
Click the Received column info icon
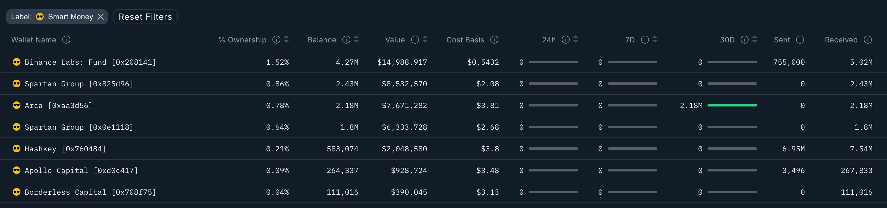pos(868,40)
